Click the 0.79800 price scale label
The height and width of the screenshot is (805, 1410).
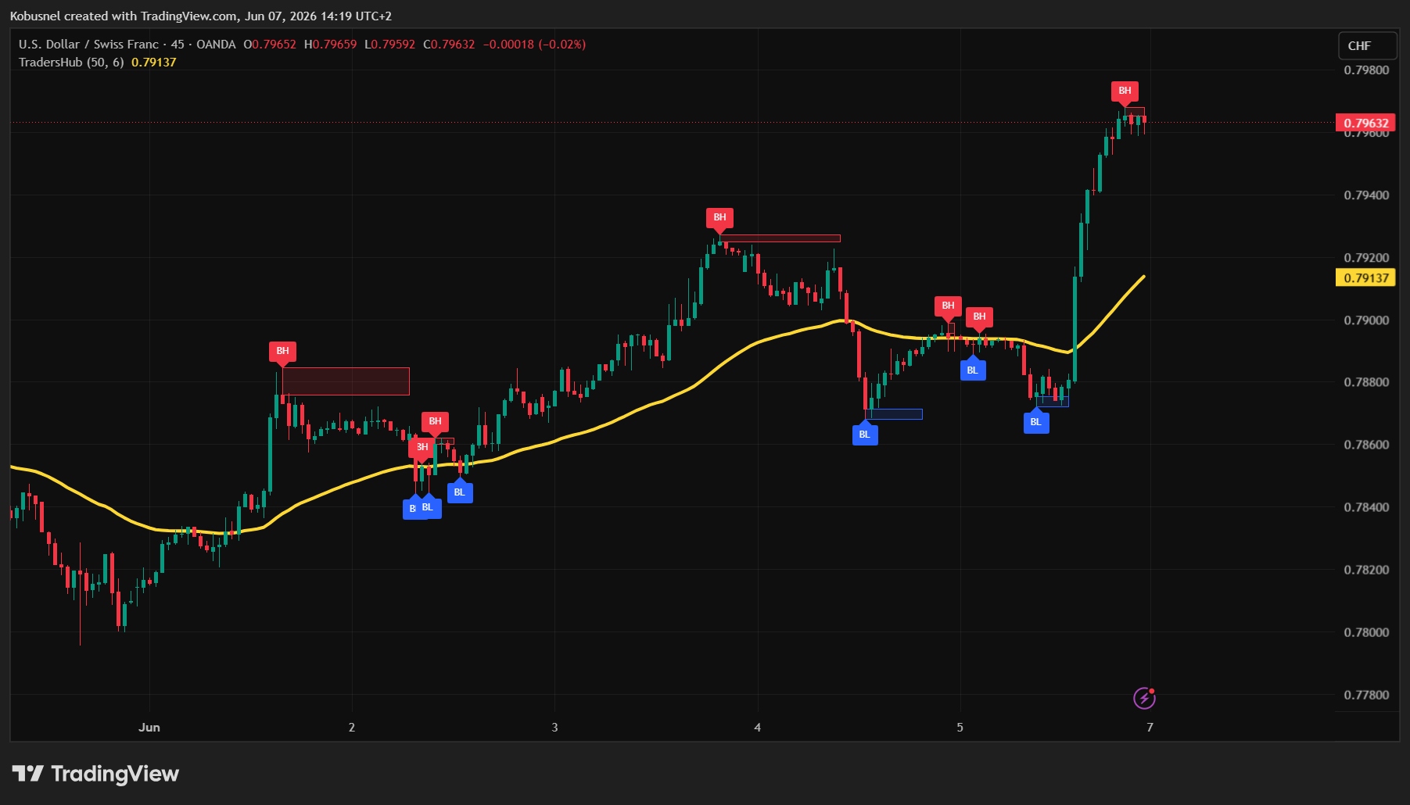coord(1366,70)
